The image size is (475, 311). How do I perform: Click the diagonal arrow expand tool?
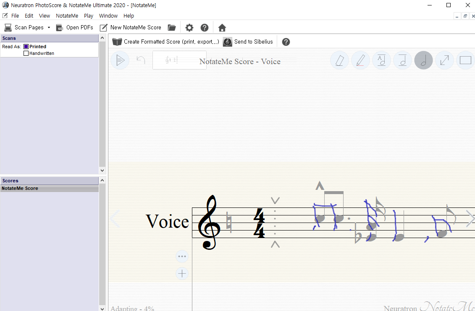click(444, 60)
